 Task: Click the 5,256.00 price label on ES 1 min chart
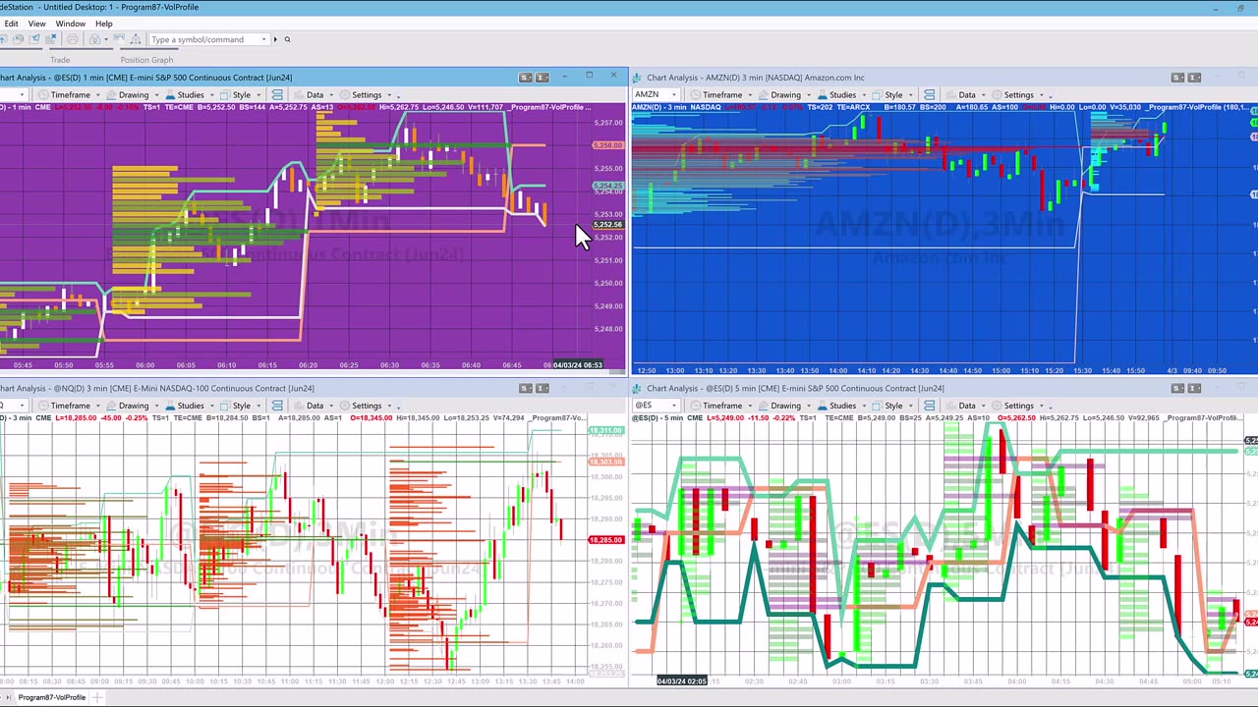(606, 145)
